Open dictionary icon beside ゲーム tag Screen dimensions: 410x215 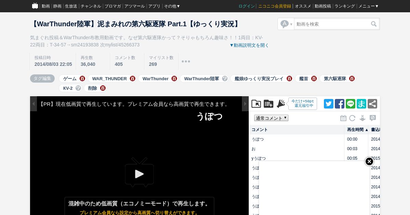point(82,78)
